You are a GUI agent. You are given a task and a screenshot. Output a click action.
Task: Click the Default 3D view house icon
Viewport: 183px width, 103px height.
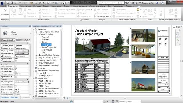tap(48, 3)
